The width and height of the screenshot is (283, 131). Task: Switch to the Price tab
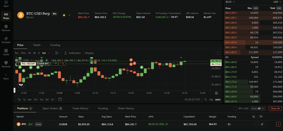click(20, 45)
